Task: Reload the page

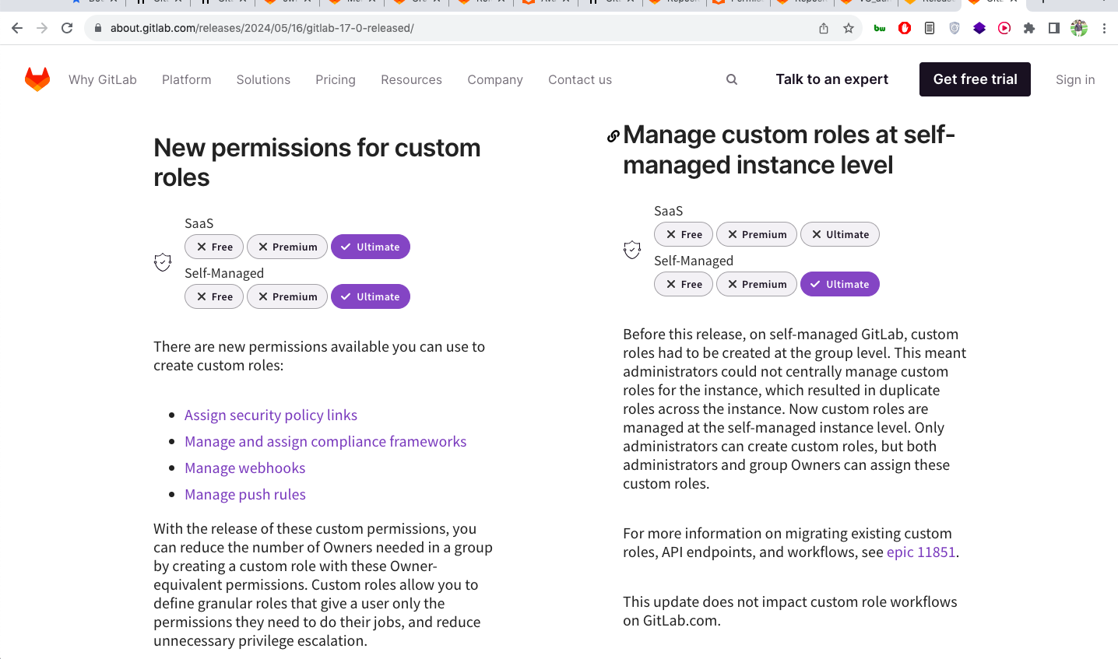Action: pos(67,28)
